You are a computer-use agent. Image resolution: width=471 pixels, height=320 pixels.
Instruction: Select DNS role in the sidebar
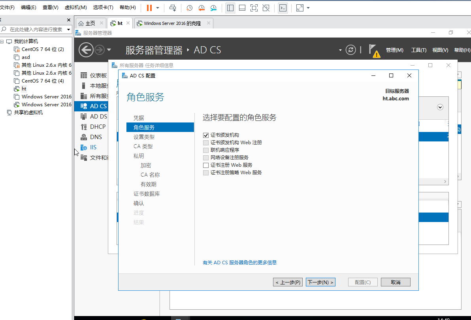pos(91,137)
